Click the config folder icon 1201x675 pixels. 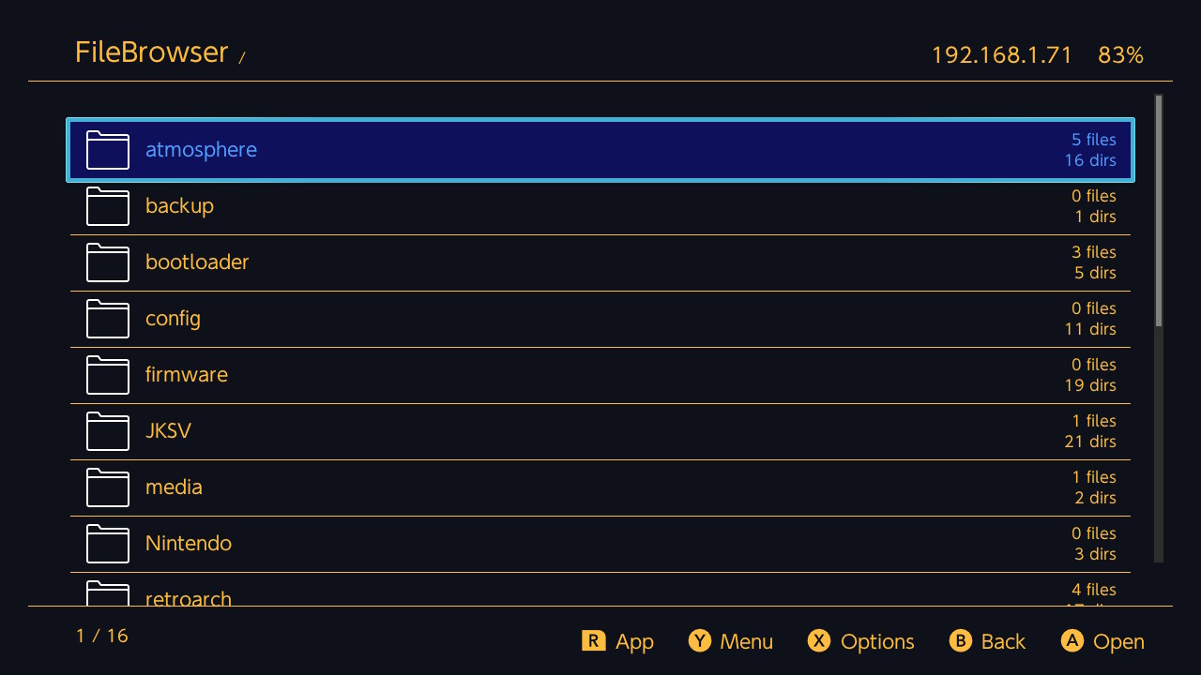107,319
